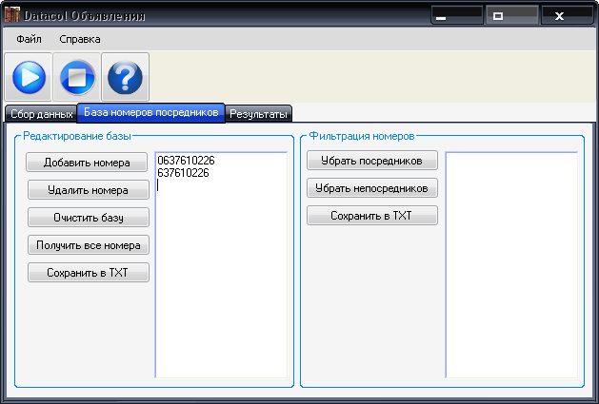Go to the Результаты tab
Viewport: 599px width, 404px height.
tap(259, 114)
